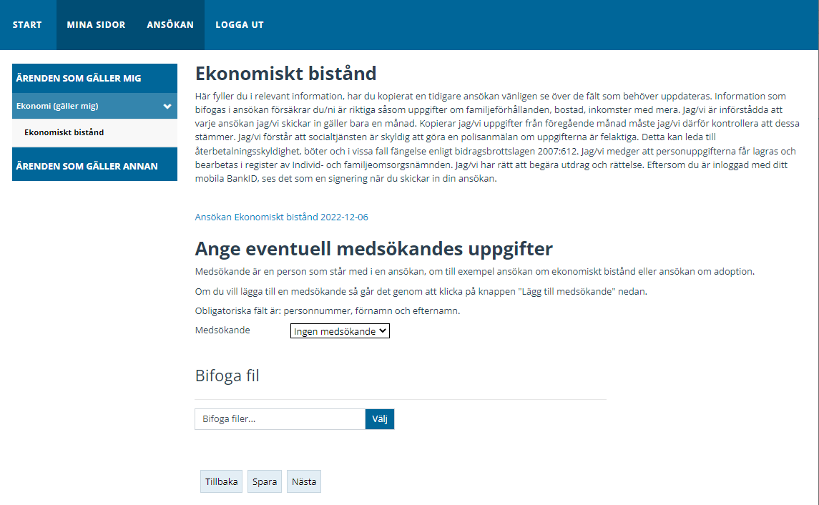
Task: Click LOGGA UT to sign out
Action: (240, 24)
